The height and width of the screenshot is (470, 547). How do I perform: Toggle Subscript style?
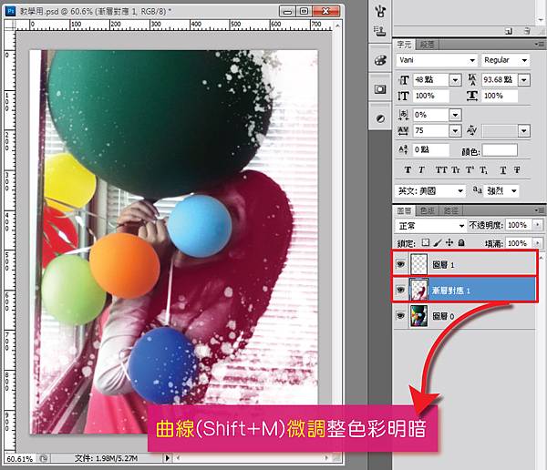483,170
